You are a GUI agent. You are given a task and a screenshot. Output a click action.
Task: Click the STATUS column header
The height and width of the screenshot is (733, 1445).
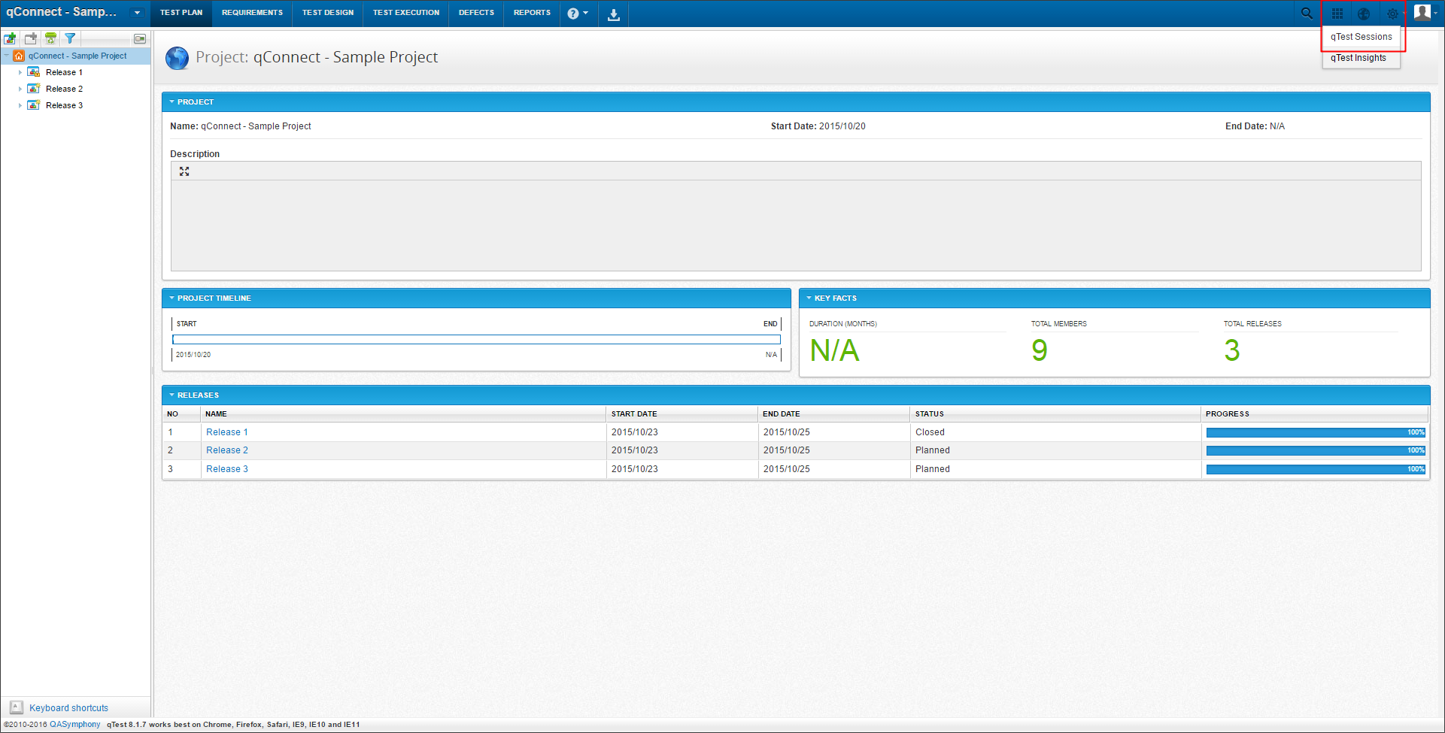1055,414
